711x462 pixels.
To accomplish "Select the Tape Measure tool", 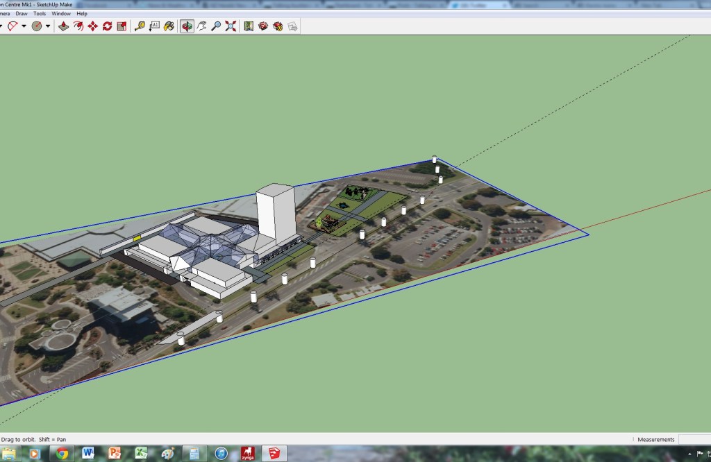I will [x=140, y=26].
